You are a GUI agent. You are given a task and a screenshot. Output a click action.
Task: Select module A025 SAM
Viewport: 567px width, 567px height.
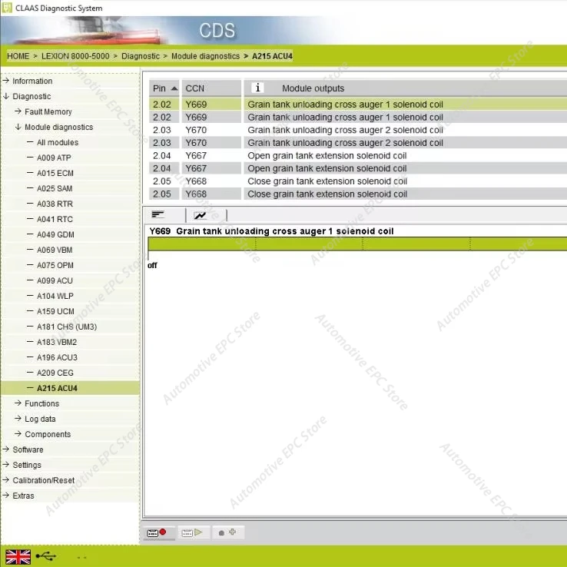click(x=55, y=189)
